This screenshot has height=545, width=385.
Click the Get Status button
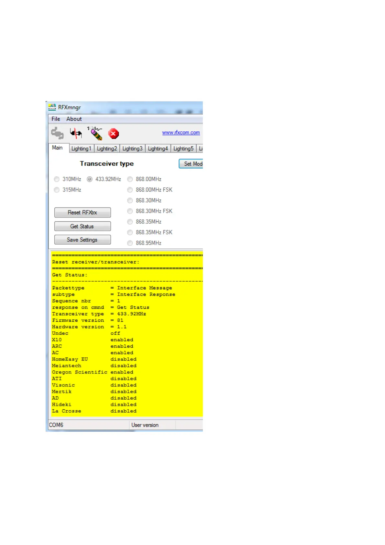[x=82, y=226]
